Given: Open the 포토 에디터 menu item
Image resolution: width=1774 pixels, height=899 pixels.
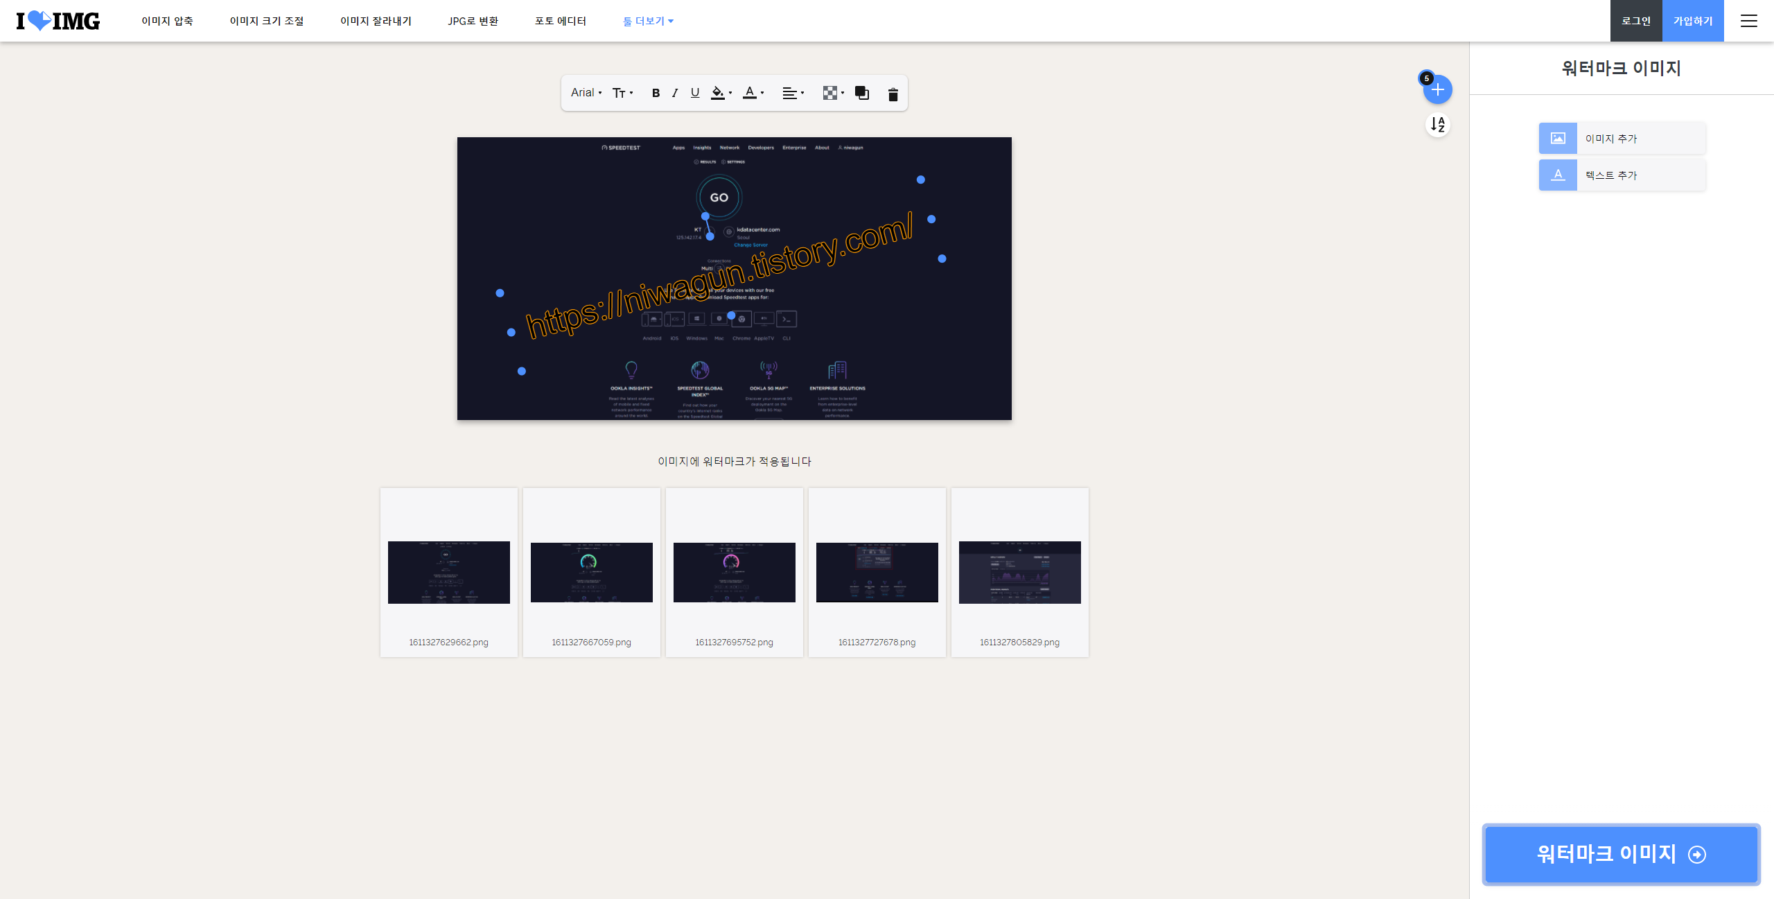Looking at the screenshot, I should [561, 21].
